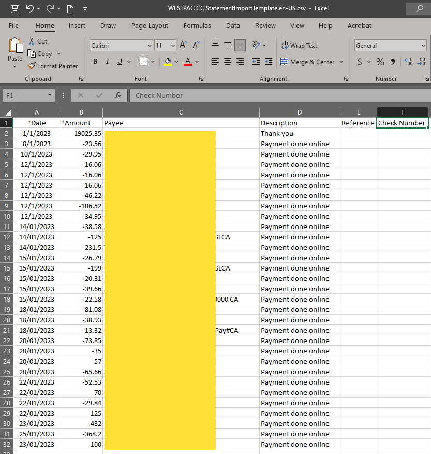The height and width of the screenshot is (454, 431).
Task: Click Align Left icon
Action: [x=215, y=61]
